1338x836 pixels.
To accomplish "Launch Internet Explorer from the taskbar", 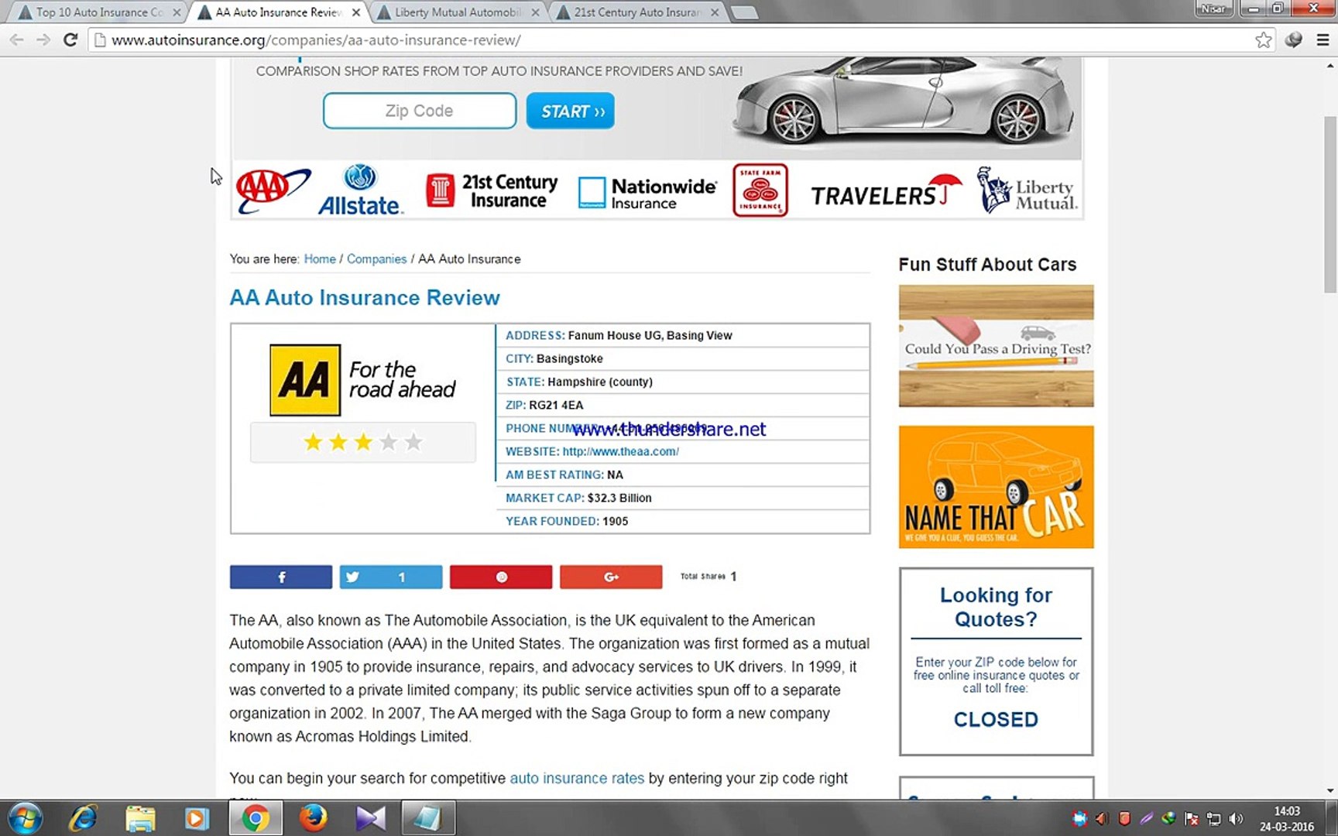I will click(83, 818).
